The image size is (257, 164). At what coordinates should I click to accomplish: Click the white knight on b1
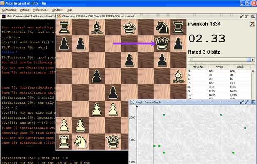pyautogui.click(x=80, y=142)
